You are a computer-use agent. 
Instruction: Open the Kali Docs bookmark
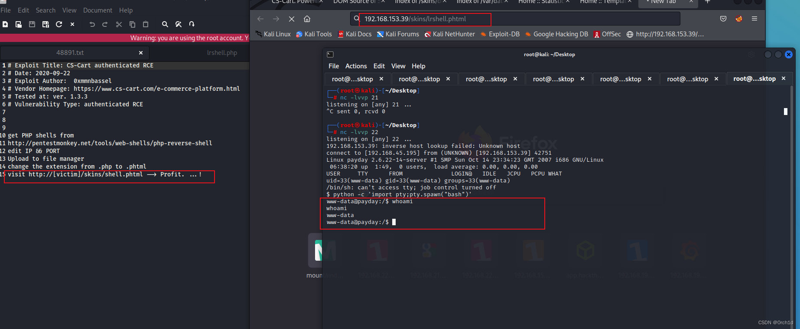354,34
